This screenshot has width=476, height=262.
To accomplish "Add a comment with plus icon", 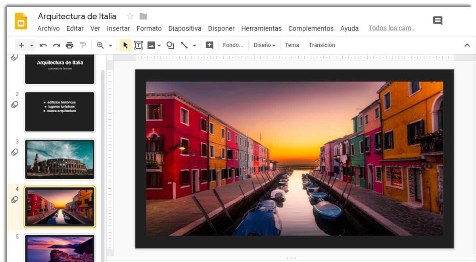I will pyautogui.click(x=209, y=45).
